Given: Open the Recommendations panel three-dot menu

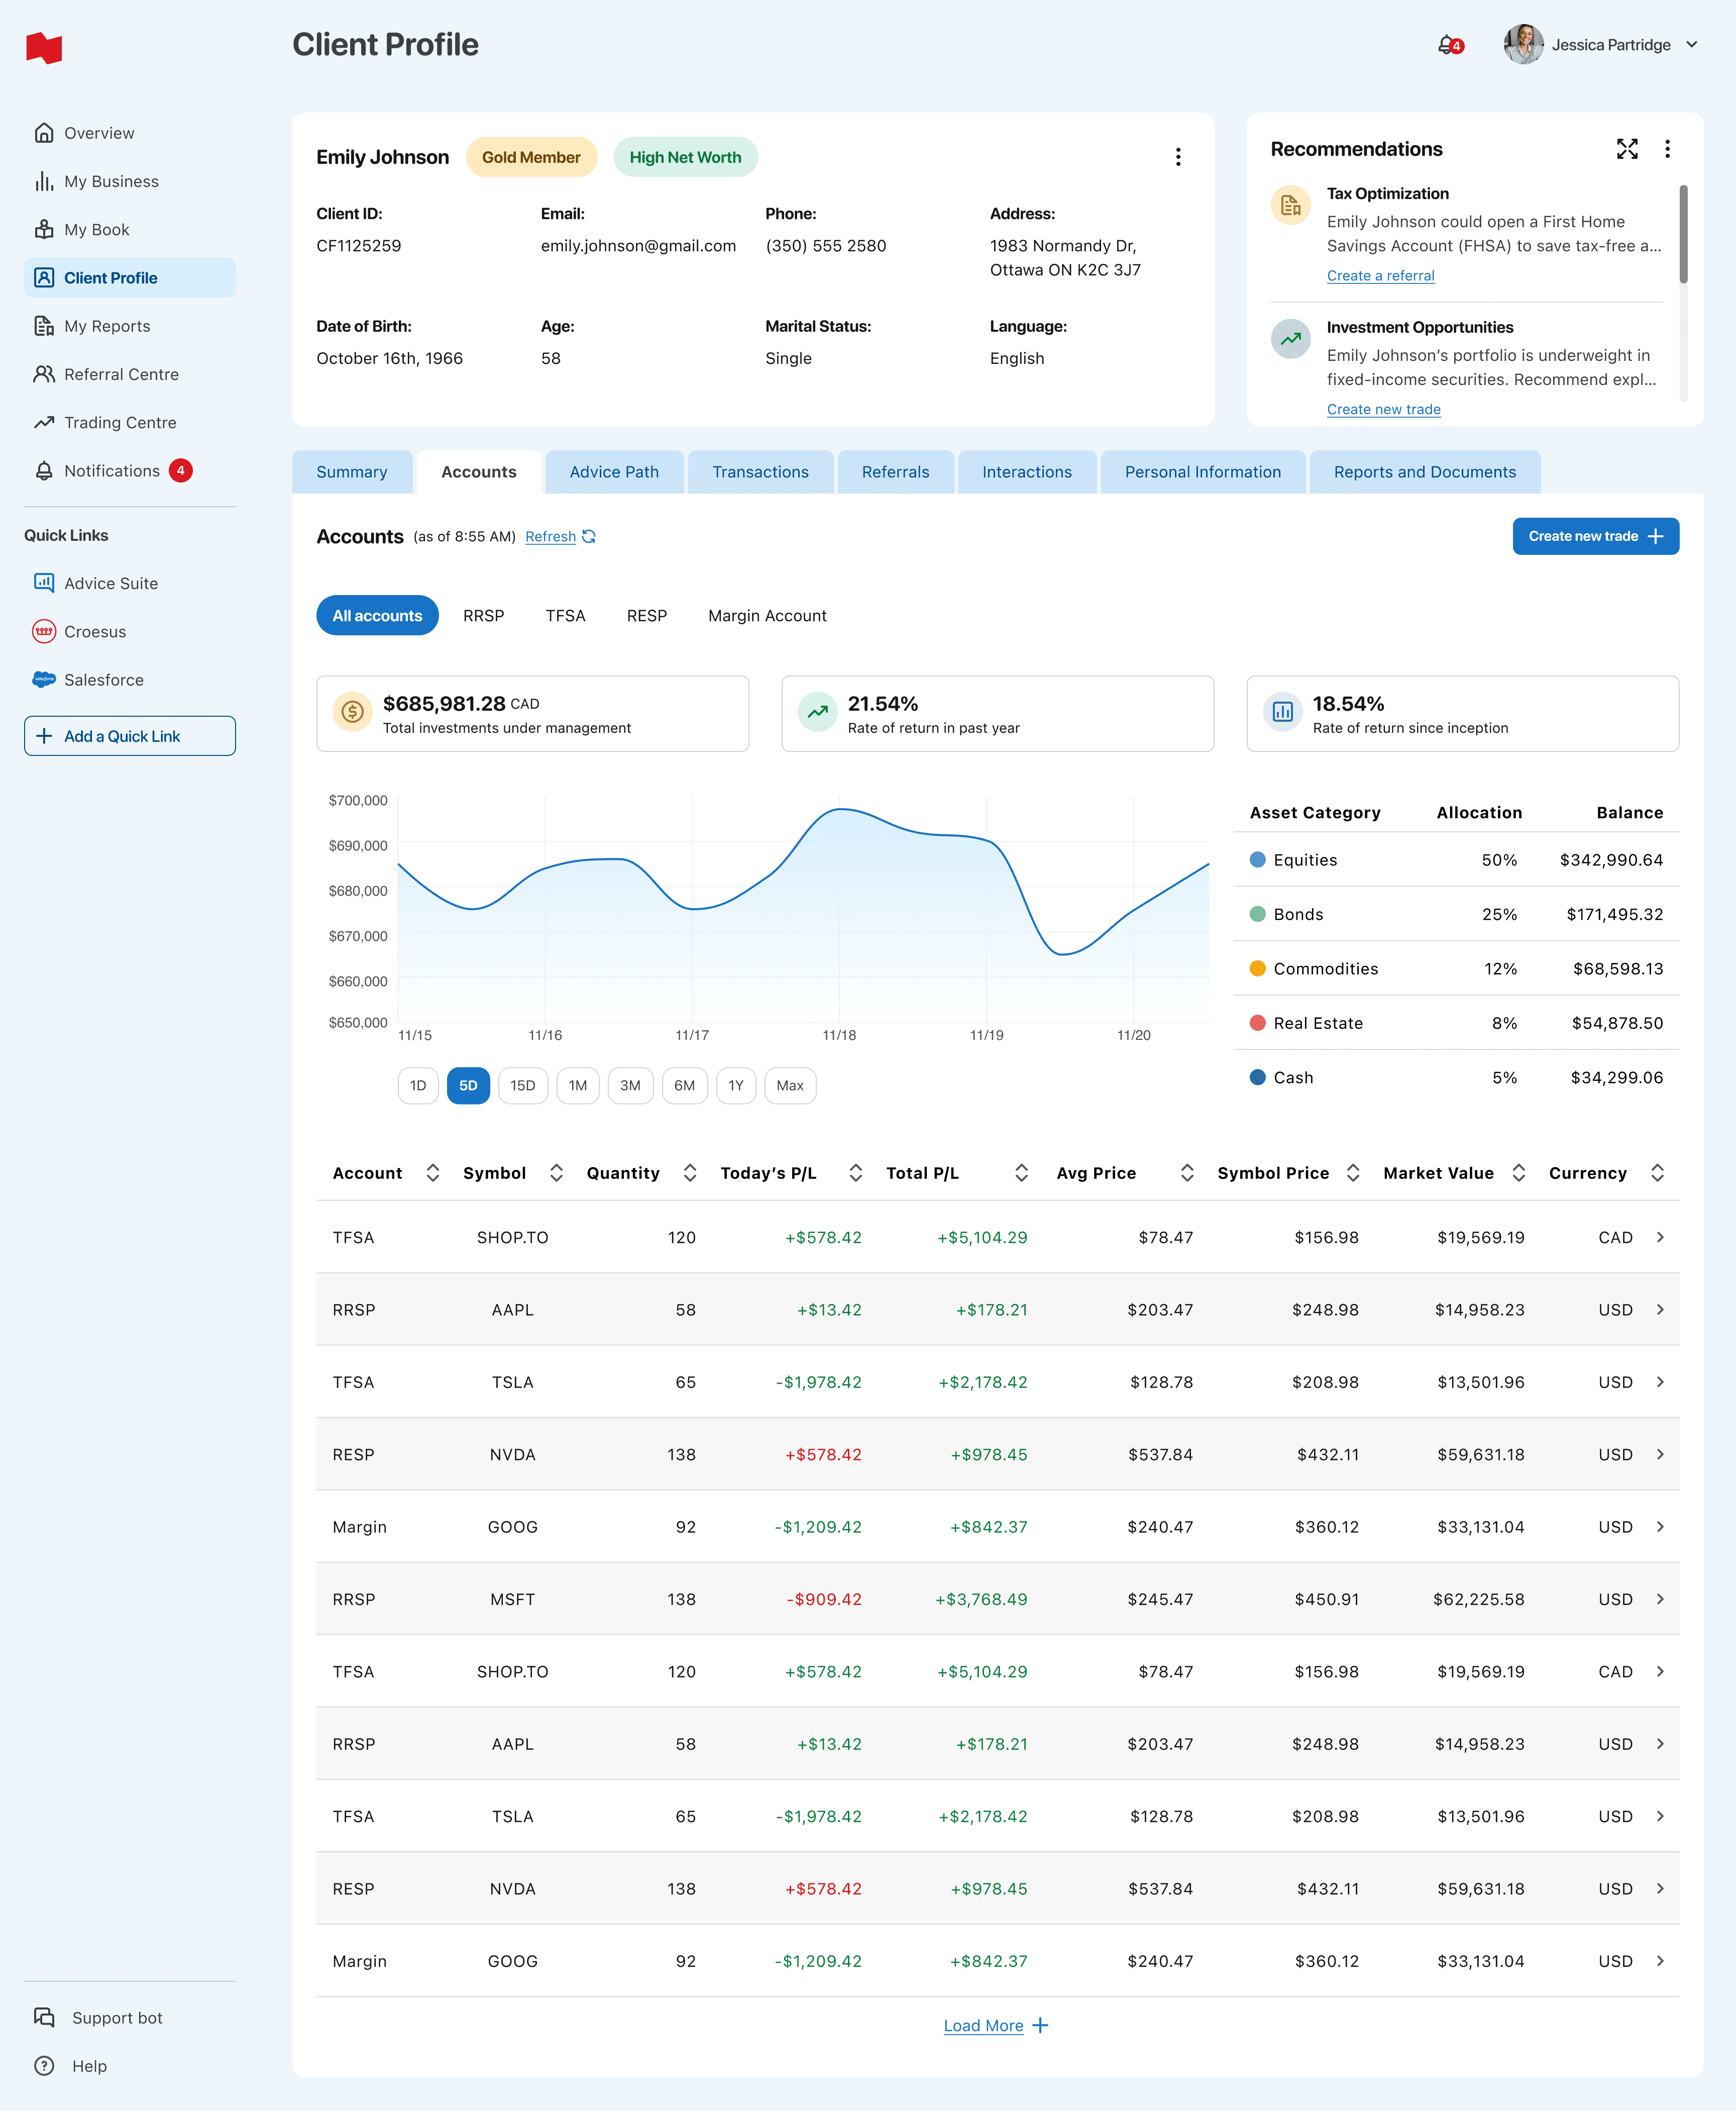Looking at the screenshot, I should click(x=1666, y=149).
